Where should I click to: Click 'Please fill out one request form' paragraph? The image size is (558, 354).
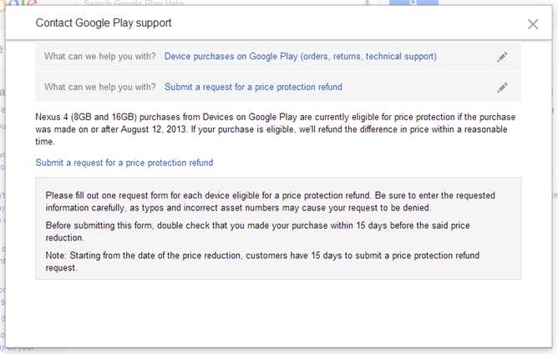pyautogui.click(x=270, y=201)
